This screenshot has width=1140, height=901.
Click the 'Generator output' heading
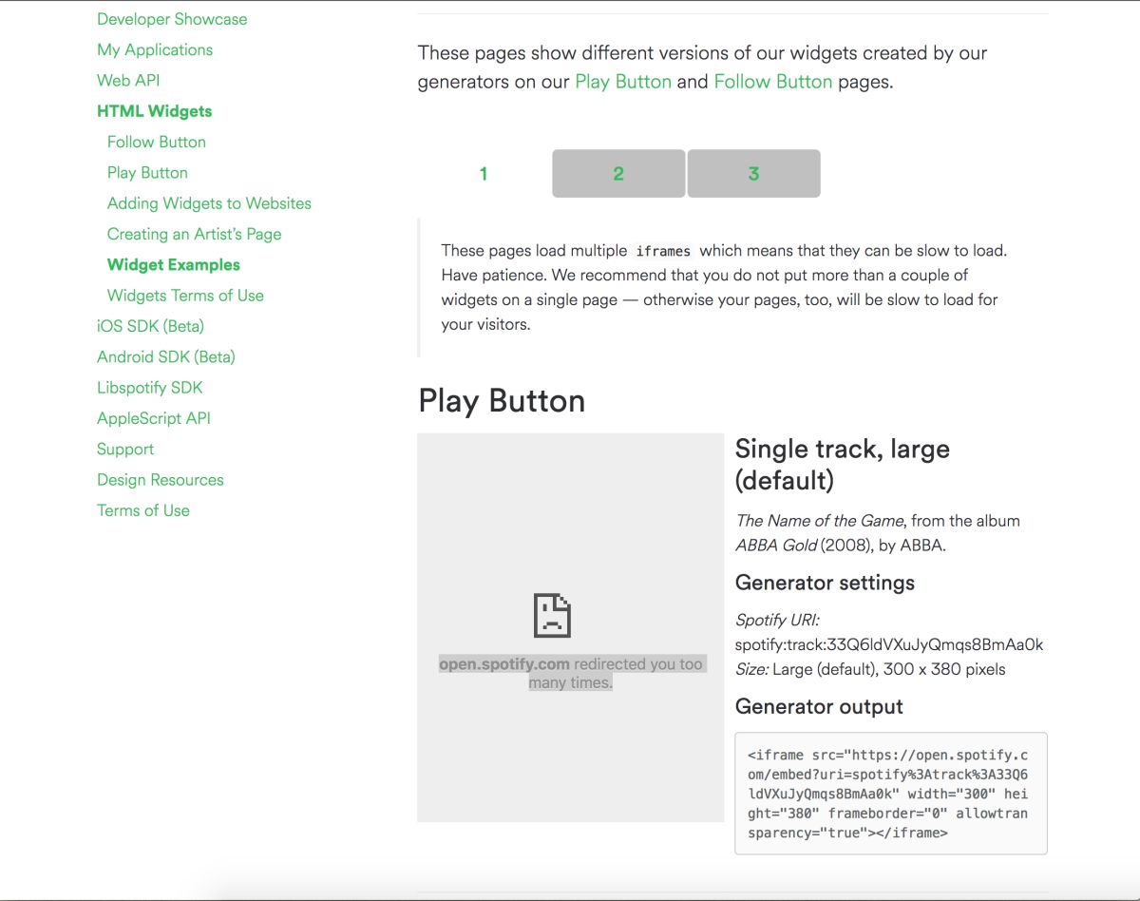point(819,706)
